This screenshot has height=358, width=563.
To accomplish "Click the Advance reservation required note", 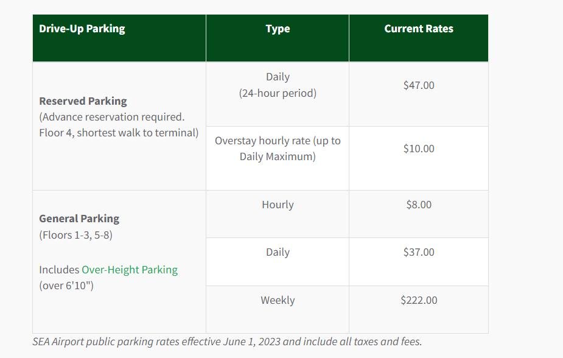I will 112,117.
